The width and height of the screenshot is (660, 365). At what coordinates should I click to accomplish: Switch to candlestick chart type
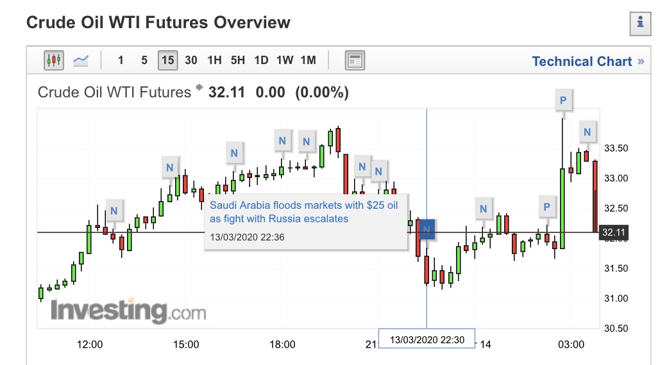54,61
